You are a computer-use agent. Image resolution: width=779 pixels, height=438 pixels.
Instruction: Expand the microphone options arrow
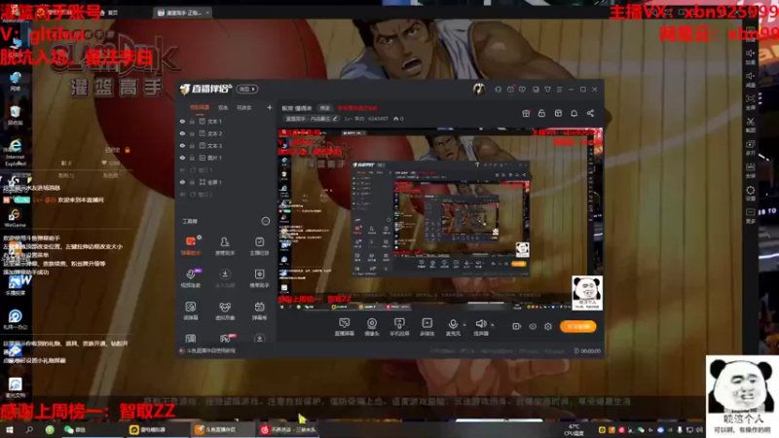click(x=464, y=325)
